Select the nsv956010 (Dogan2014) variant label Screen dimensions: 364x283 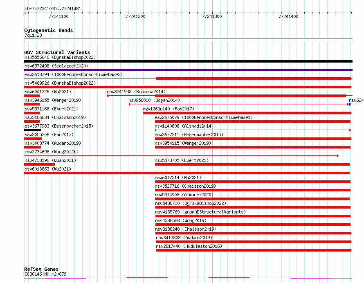(x=154, y=101)
